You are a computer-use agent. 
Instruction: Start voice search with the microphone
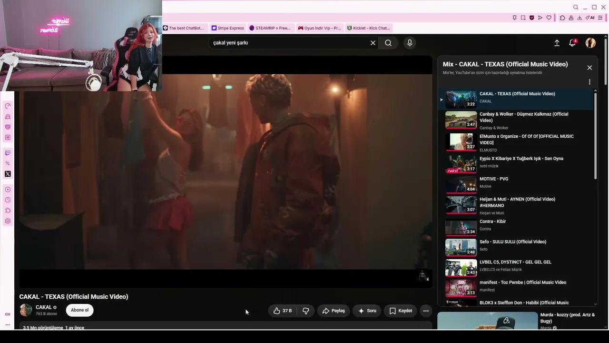pos(410,43)
